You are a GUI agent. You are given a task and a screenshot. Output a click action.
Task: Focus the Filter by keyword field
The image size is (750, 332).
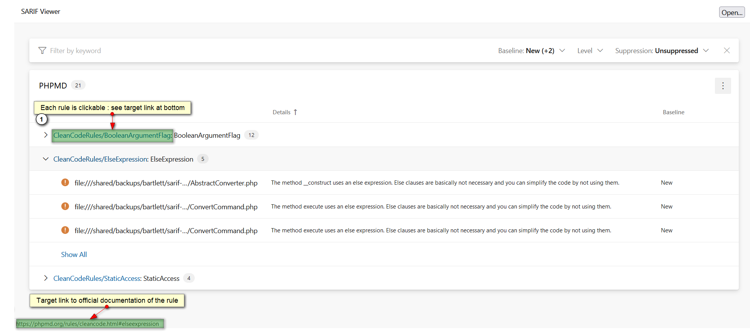[75, 51]
